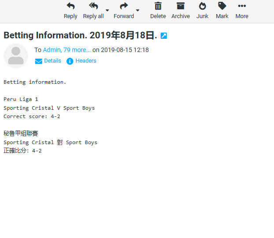Click the date 2019-08-15 12:18
Image resolution: width=274 pixels, height=238 pixels.
click(x=125, y=50)
